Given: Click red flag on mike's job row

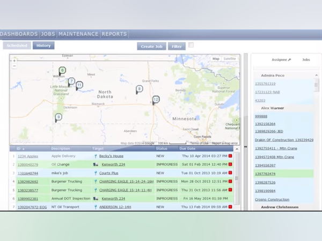Looking at the screenshot, I should click(x=230, y=173).
